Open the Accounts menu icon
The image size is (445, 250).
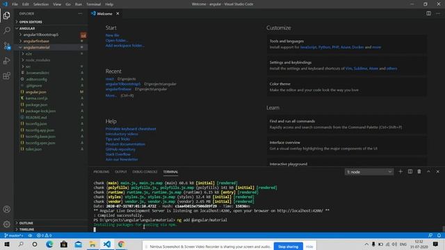[6, 209]
